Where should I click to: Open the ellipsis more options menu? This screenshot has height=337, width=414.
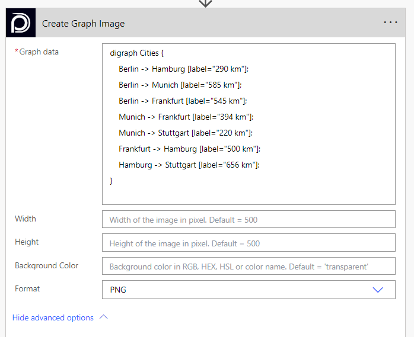pyautogui.click(x=390, y=23)
